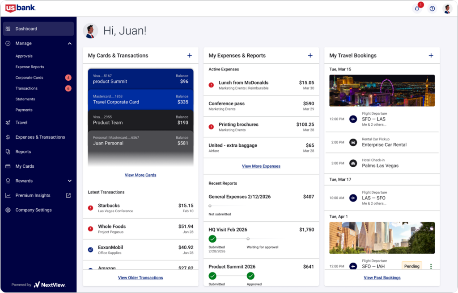Viewport: 458px width, 293px height.
Task: Collapse the Manage section chevron
Action: coord(69,43)
